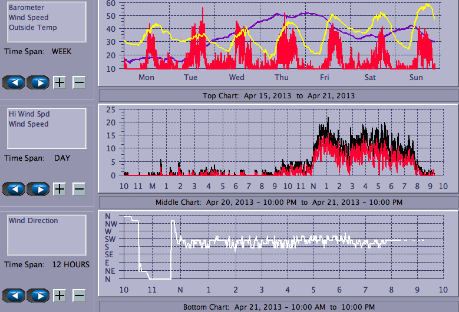Image resolution: width=459 pixels, height=312 pixels.
Task: Click the Top Chart date range caption bar
Action: pyautogui.click(x=278, y=95)
